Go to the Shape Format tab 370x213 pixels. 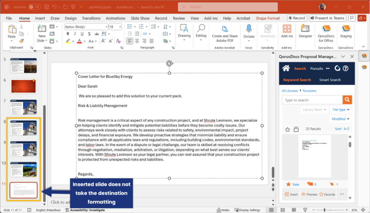tap(268, 18)
